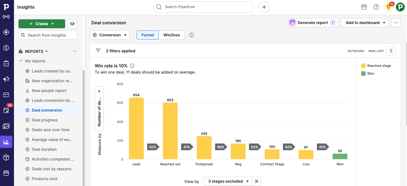Screen dimensions: 407x186
Task: Switch to the Win/loss view
Action: (172, 35)
